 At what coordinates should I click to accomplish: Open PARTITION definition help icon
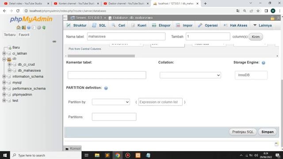tap(106, 88)
